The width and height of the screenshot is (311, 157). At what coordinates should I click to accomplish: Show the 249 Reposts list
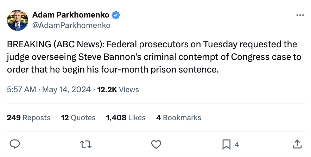click(28, 118)
